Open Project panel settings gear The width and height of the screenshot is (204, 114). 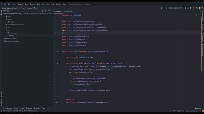coord(49,11)
